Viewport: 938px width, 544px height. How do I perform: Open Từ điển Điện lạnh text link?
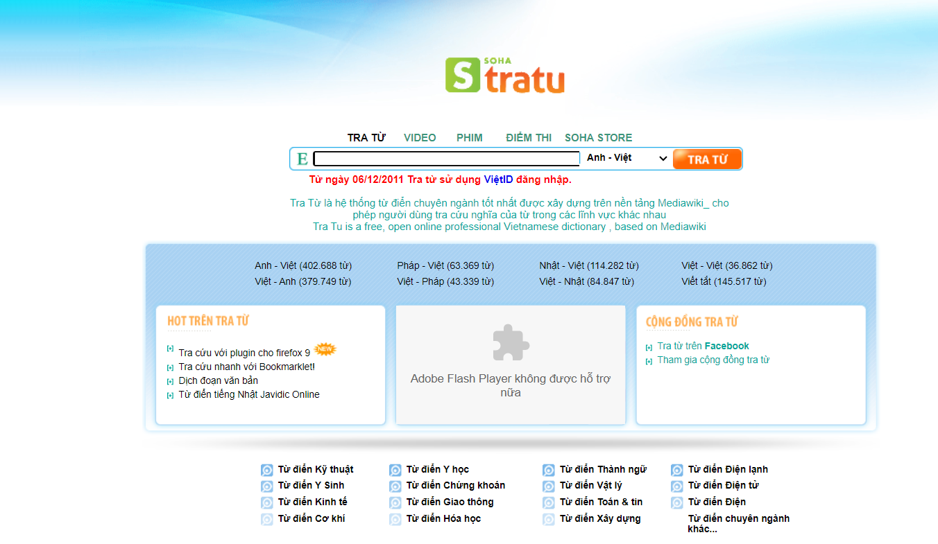[x=728, y=469]
